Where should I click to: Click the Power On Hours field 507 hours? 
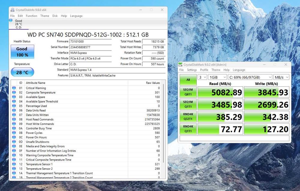pos(154,64)
